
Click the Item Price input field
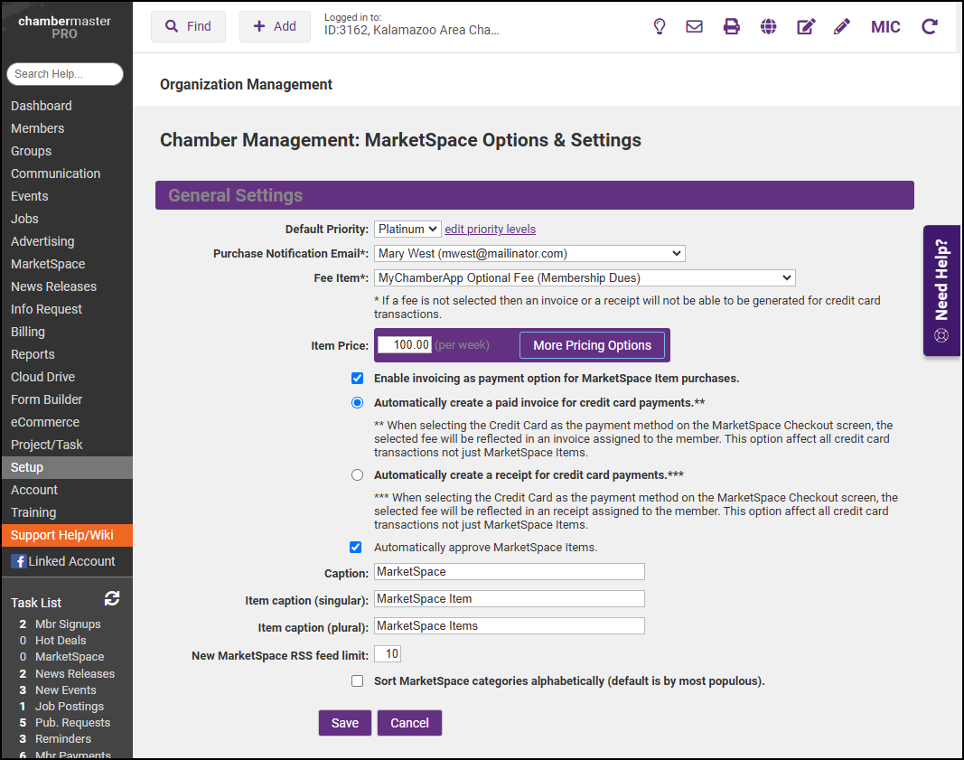click(x=404, y=345)
